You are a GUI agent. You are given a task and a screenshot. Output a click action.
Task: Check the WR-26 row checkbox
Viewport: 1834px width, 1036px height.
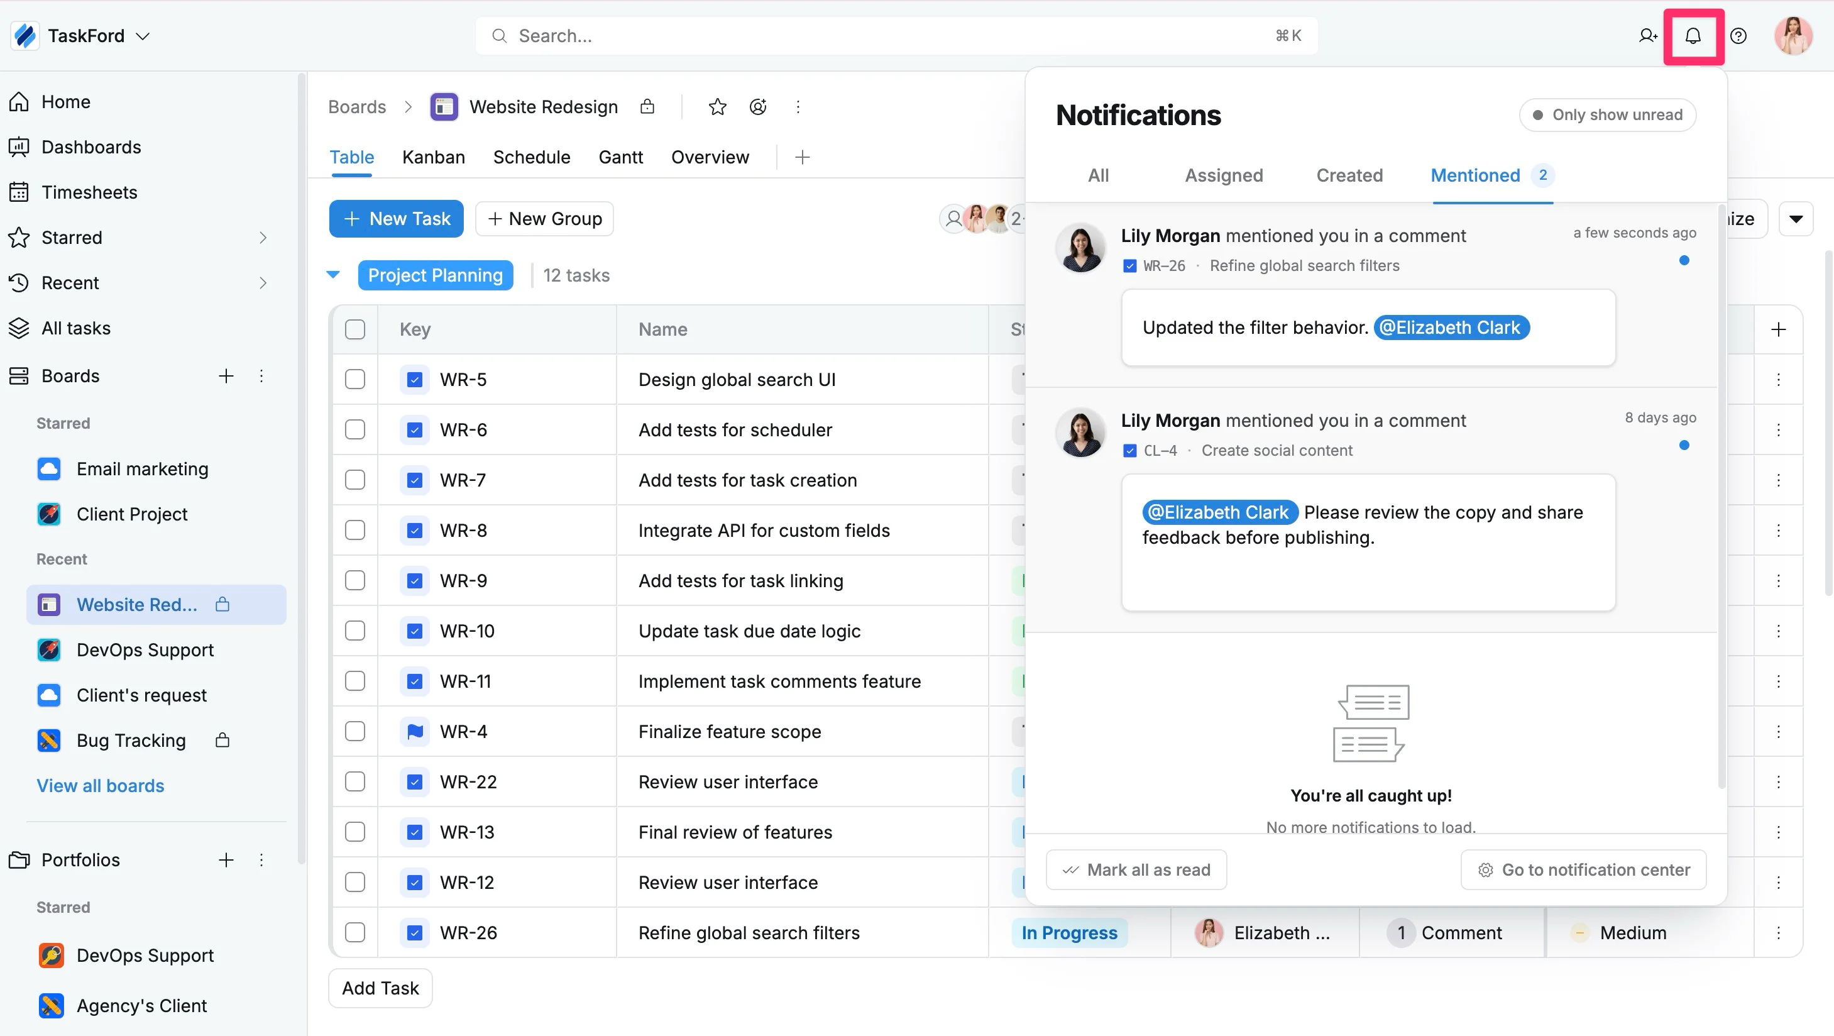tap(354, 933)
